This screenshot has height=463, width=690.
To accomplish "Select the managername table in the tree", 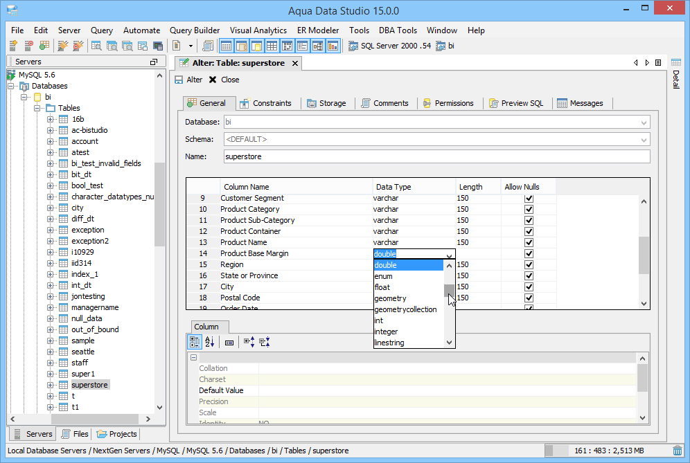I will click(95, 307).
